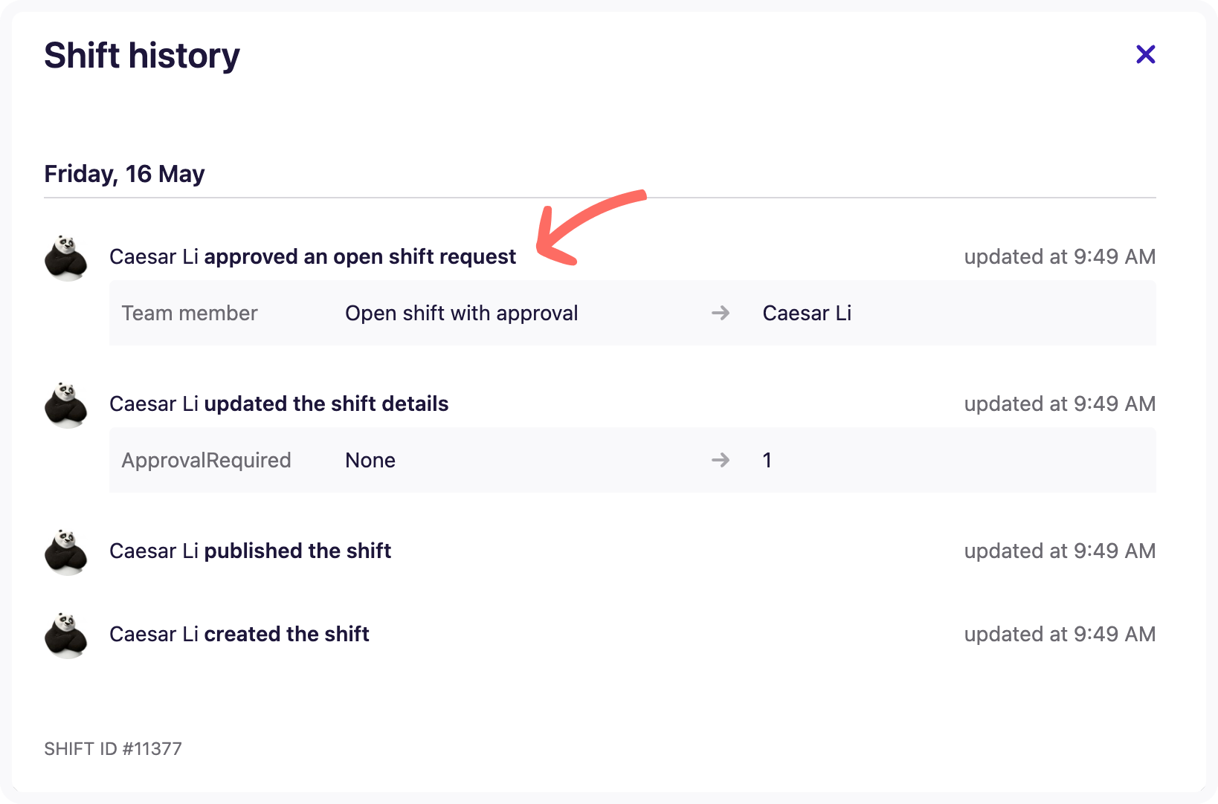Click the panda avatar beside updated shift details
1218x804 pixels.
(x=66, y=405)
